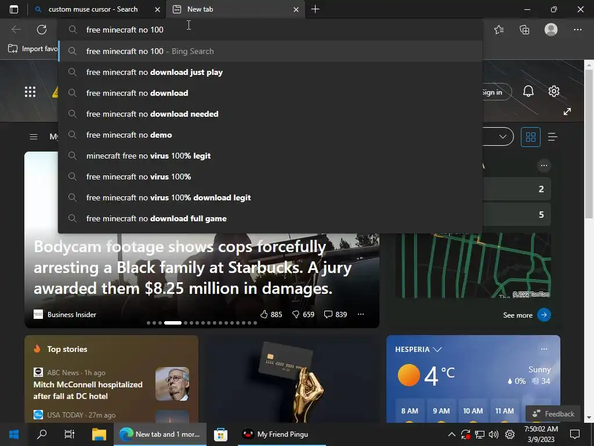Viewport: 594px width, 446px height.
Task: Dislike the Bodycam story (659)
Action: pos(303,314)
